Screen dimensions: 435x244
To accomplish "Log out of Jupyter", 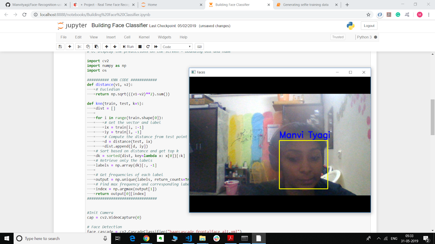I will 369,25.
